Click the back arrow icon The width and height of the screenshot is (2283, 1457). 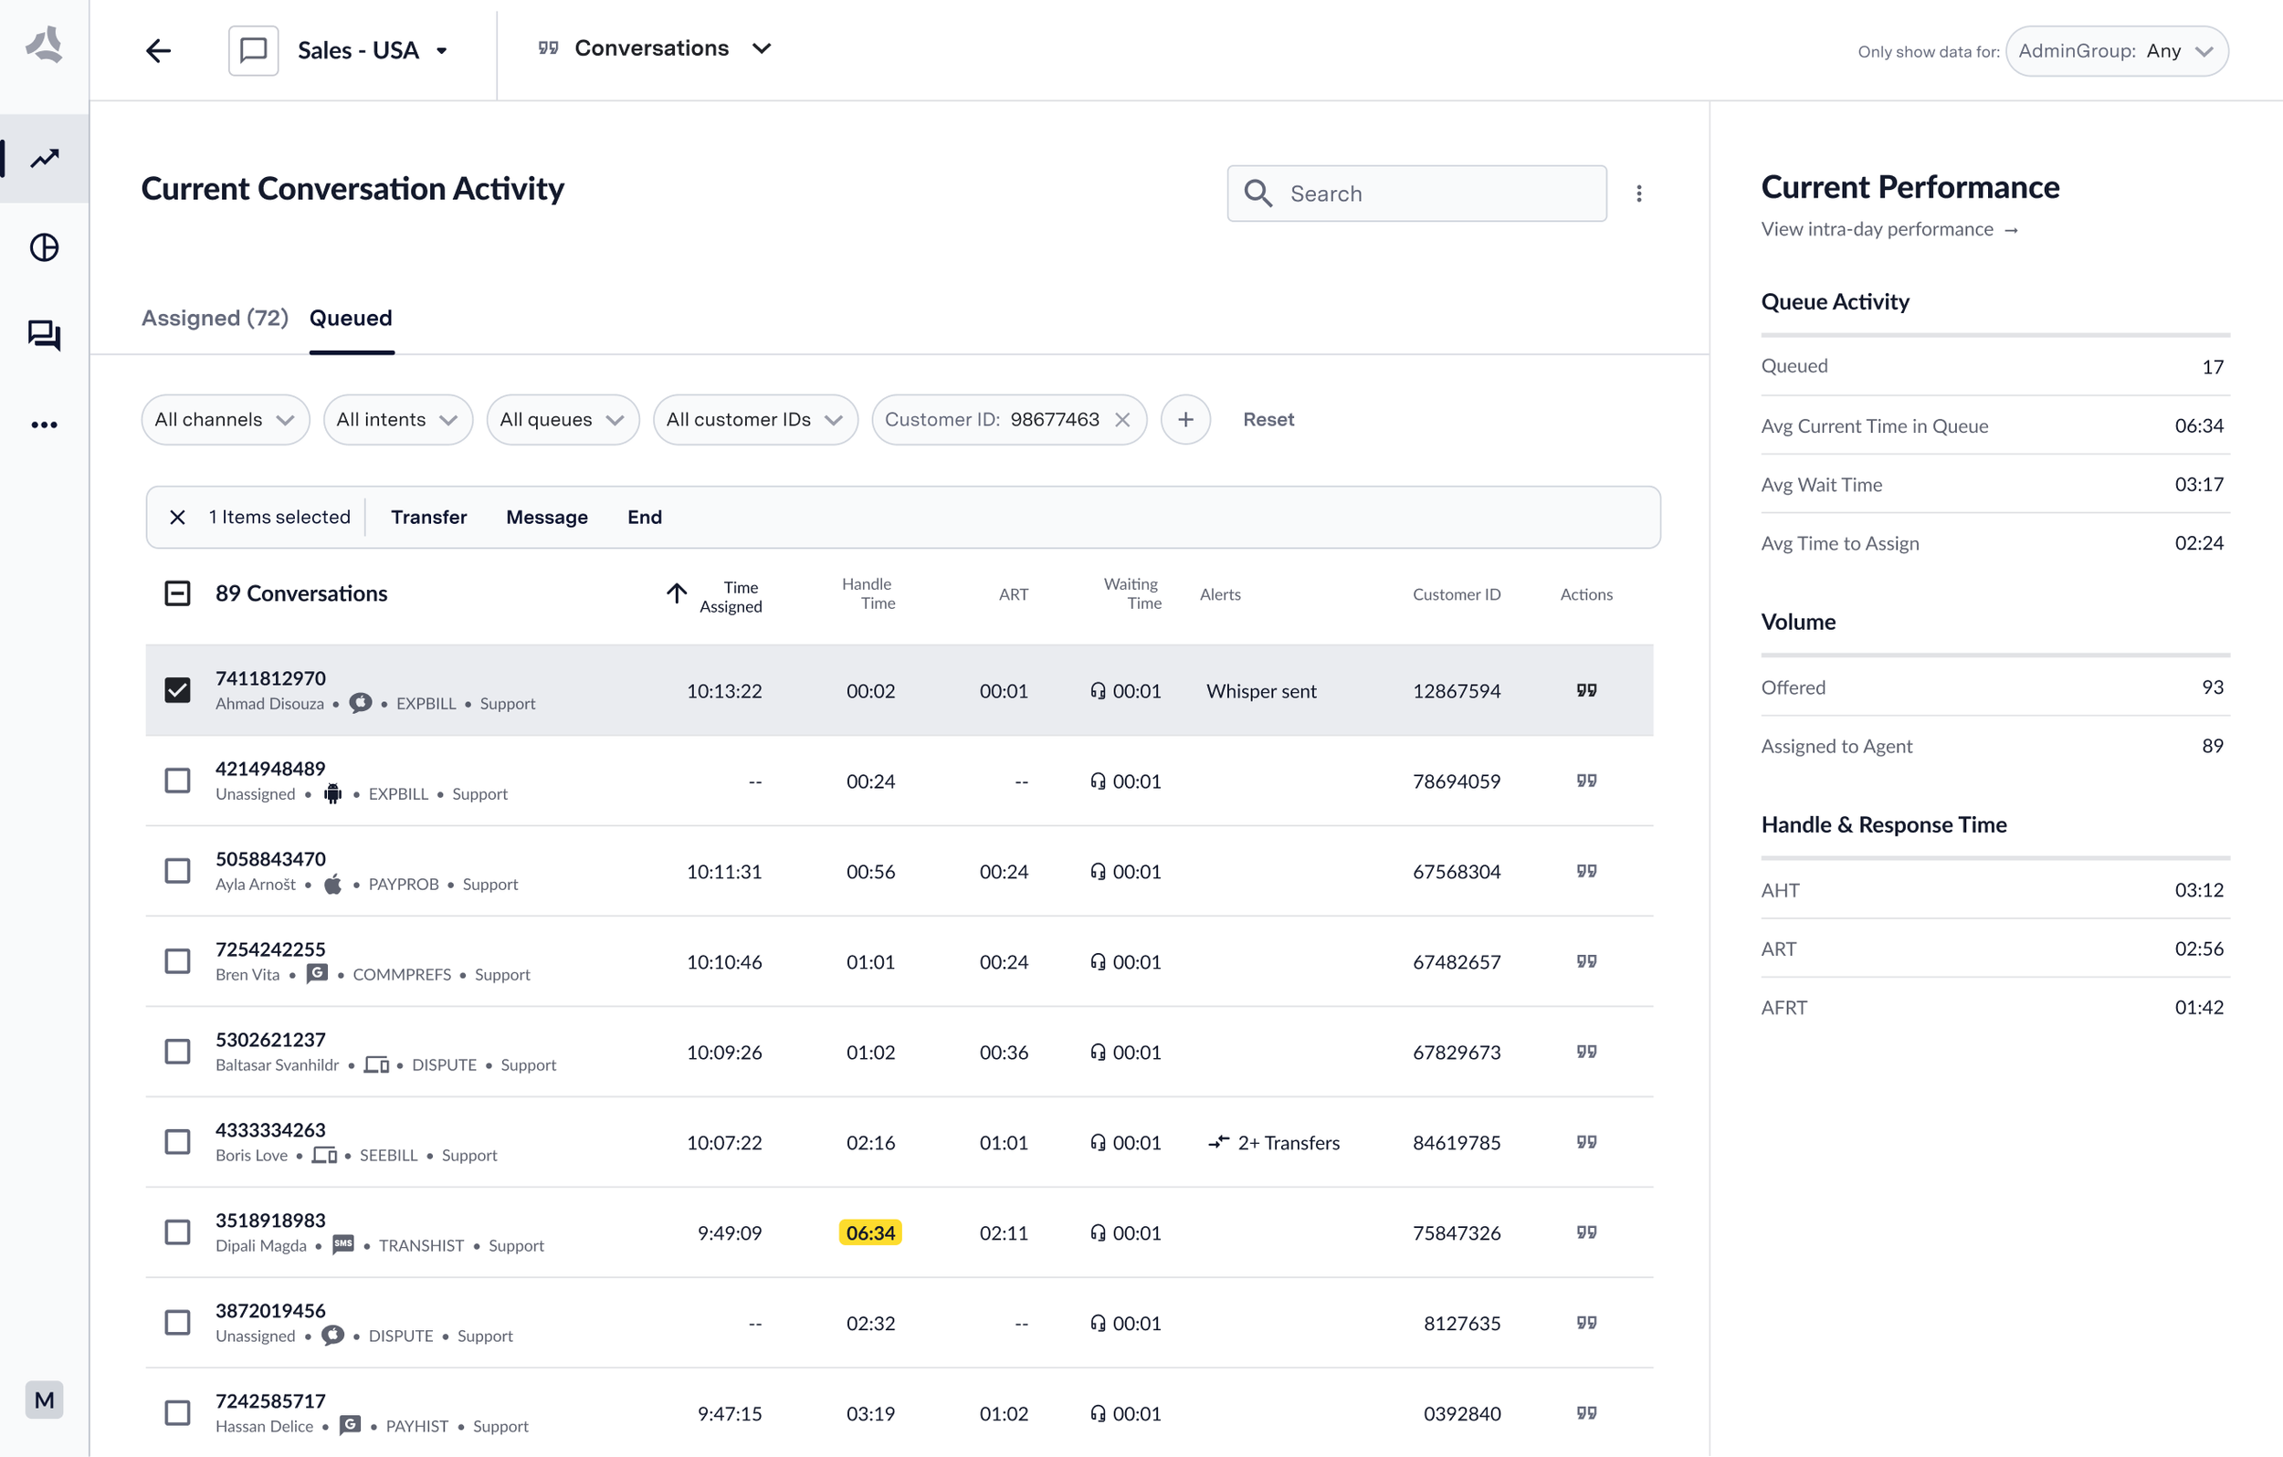(158, 50)
